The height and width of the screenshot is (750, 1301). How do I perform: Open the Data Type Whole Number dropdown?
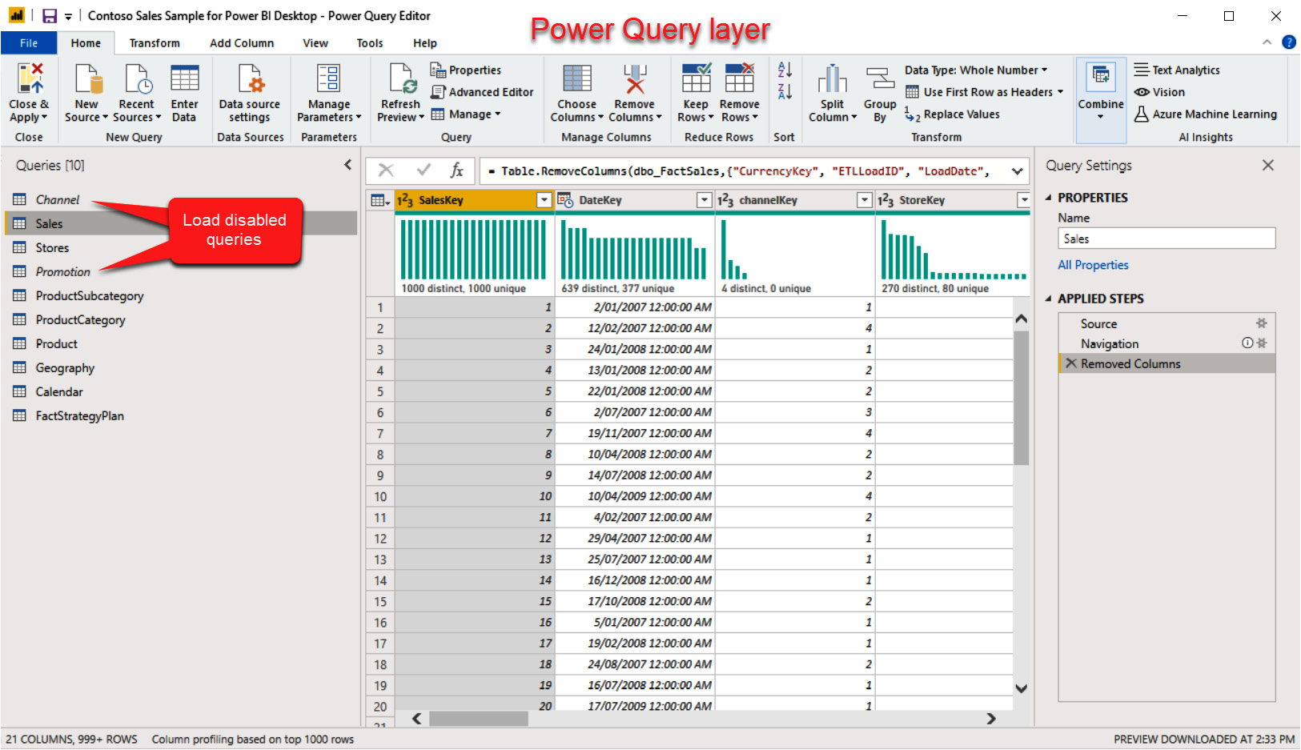click(x=976, y=70)
